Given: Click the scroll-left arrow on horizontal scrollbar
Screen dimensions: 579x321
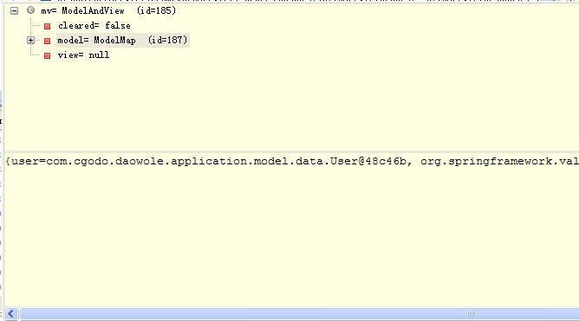Looking at the screenshot, I should 10,313.
